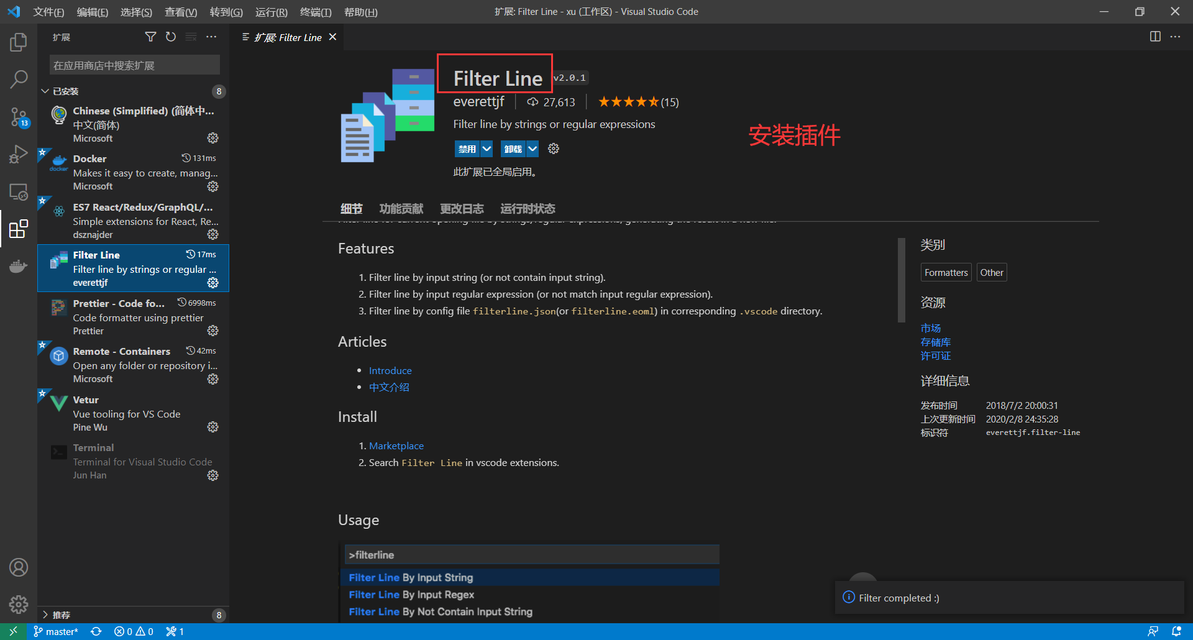Open the marketplace resource link
The width and height of the screenshot is (1193, 640).
(x=931, y=328)
